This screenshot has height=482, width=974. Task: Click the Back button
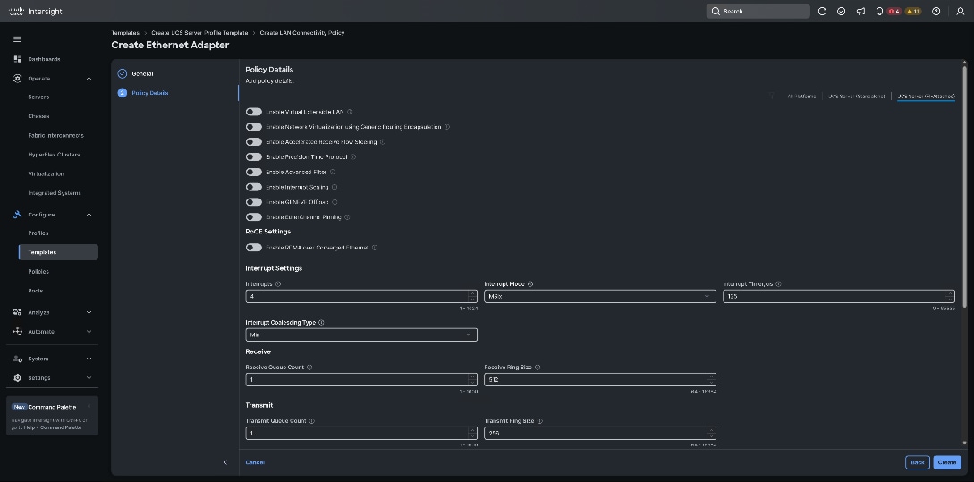tap(918, 462)
